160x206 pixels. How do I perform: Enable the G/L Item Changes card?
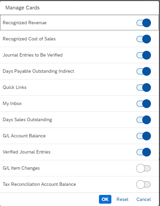144,168
